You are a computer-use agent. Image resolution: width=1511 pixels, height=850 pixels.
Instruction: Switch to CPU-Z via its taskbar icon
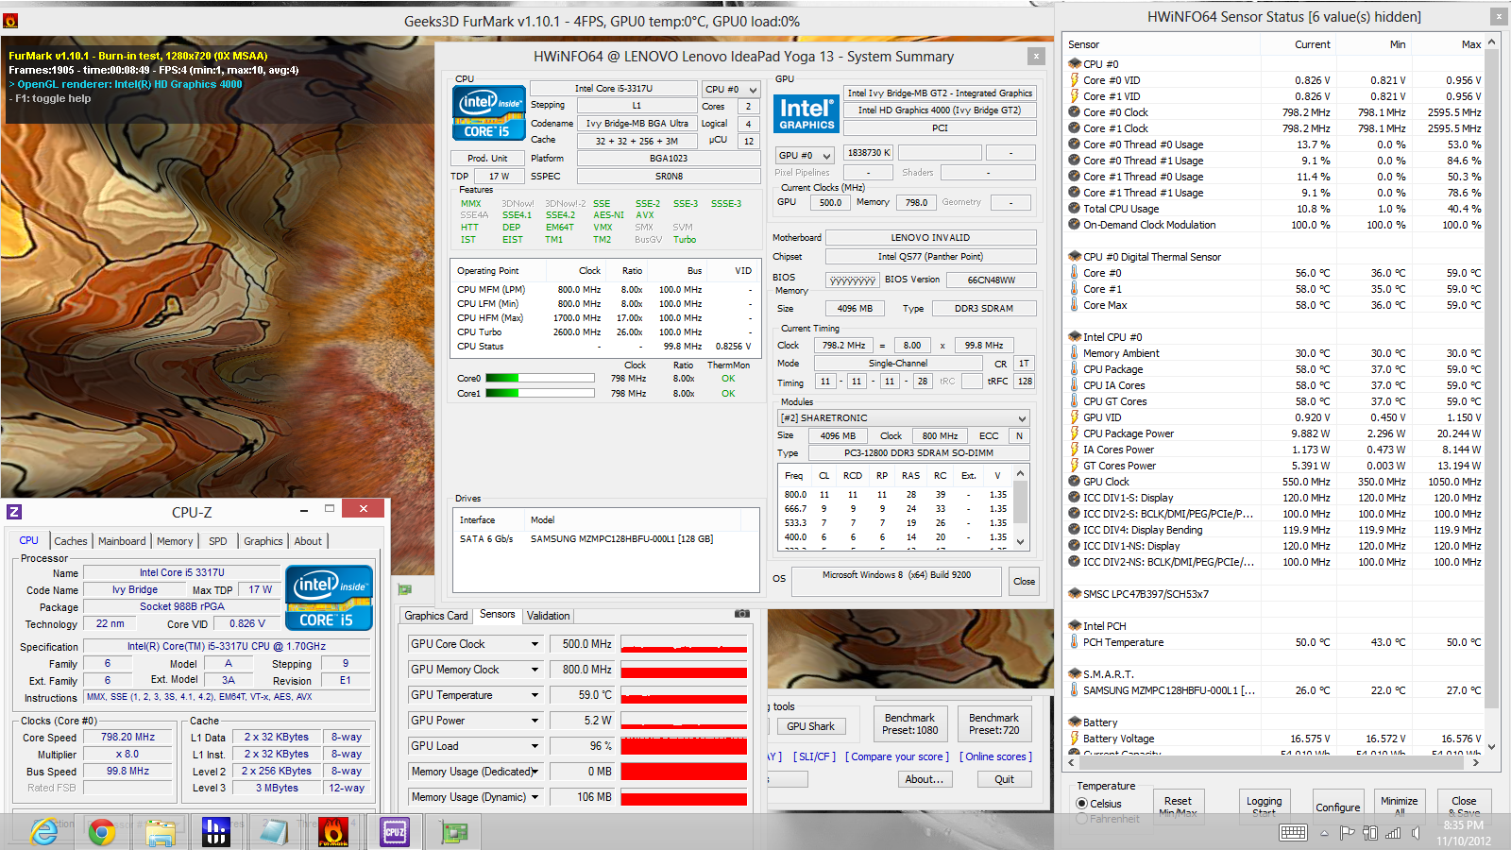tap(394, 831)
